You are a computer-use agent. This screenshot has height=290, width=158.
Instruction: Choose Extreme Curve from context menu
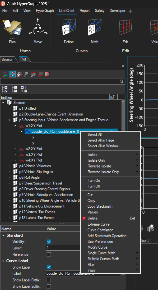coord(110,224)
